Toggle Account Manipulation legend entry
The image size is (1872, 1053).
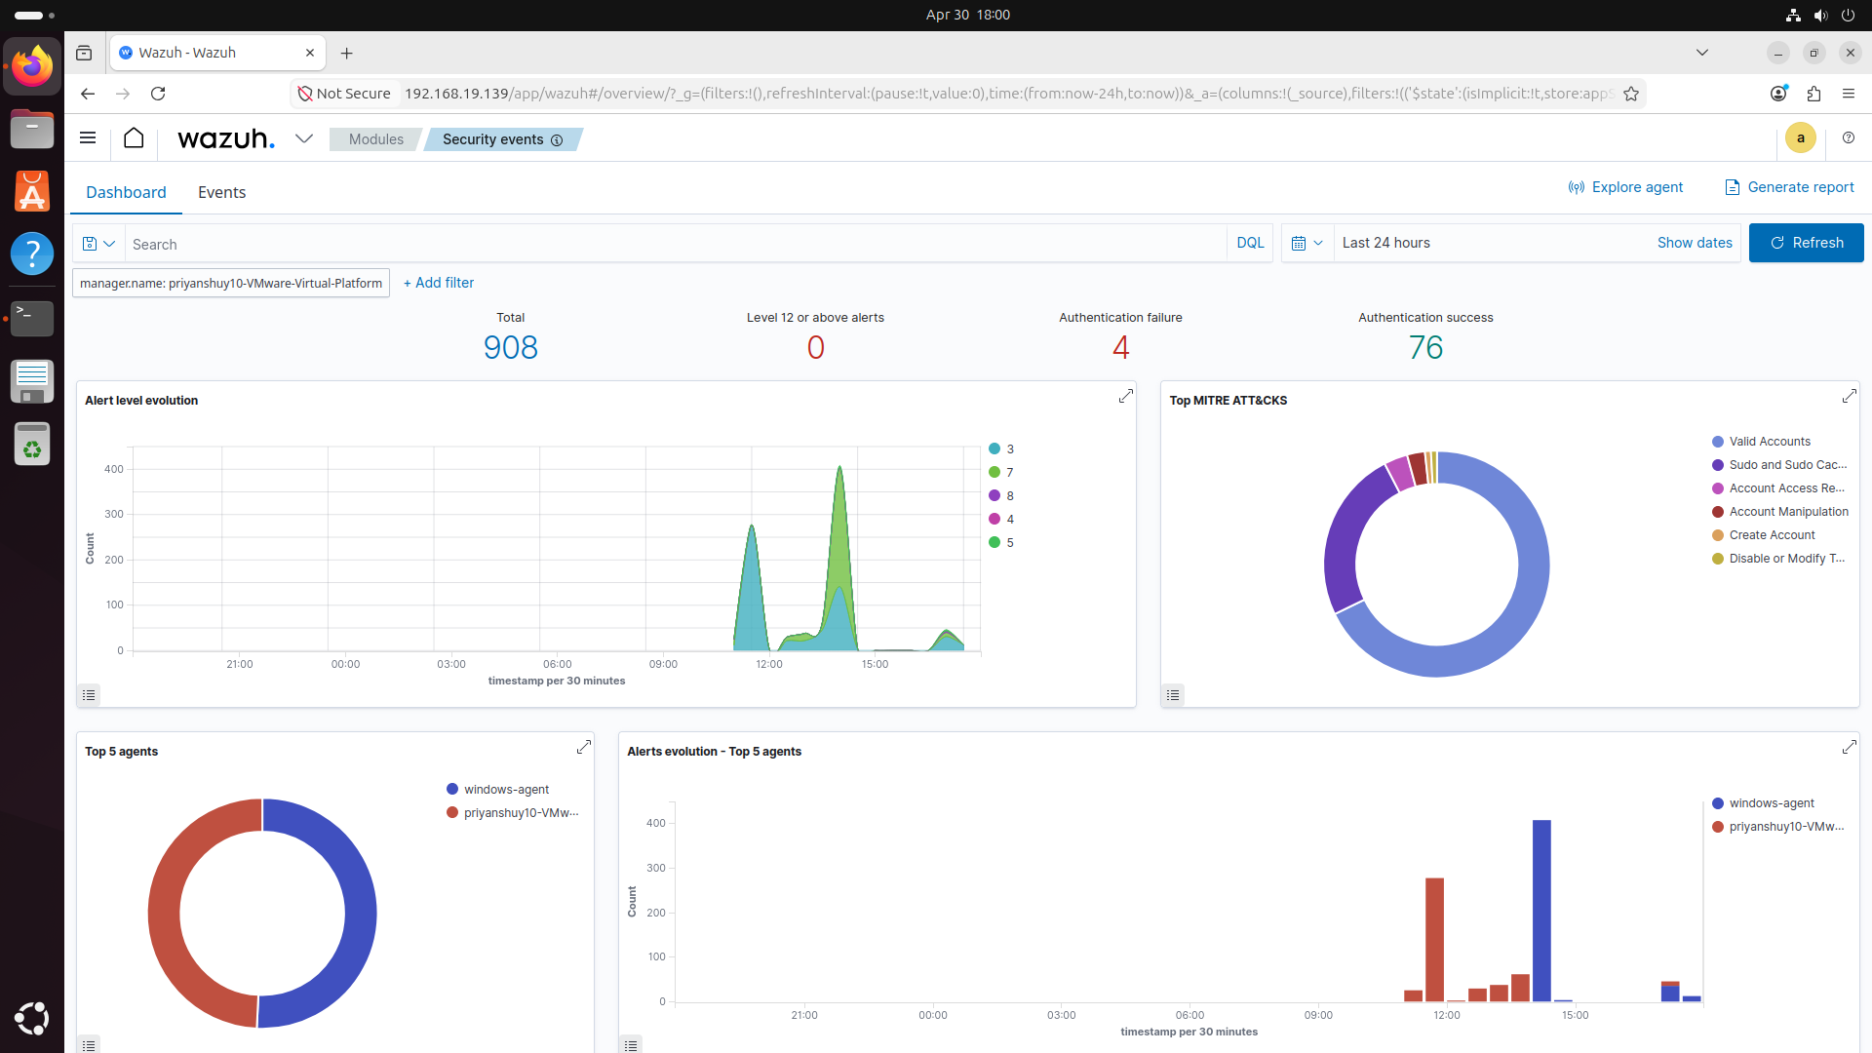click(1780, 512)
